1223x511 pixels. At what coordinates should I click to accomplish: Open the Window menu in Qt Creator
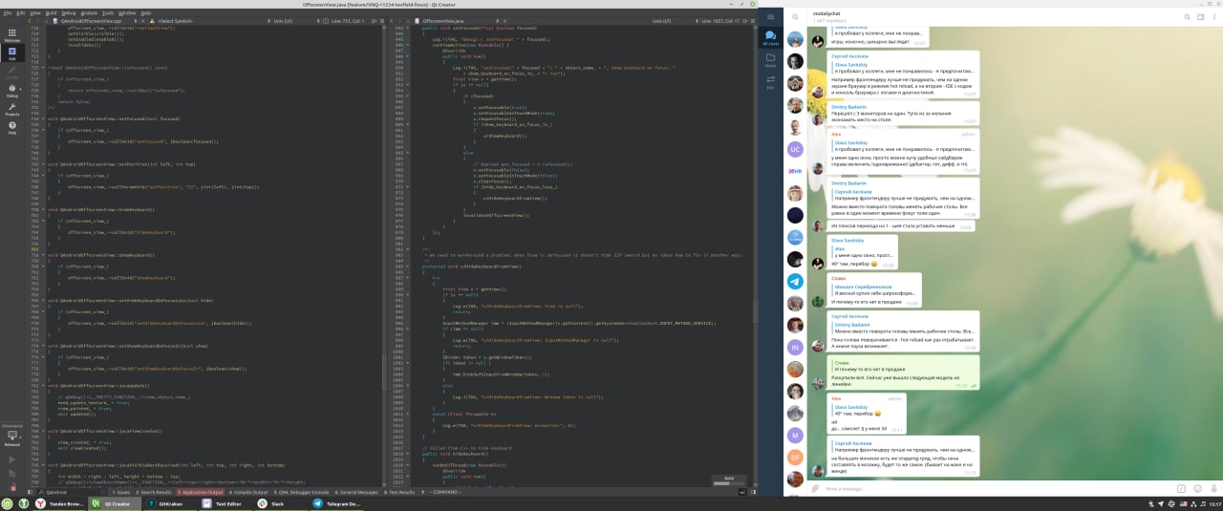[127, 13]
